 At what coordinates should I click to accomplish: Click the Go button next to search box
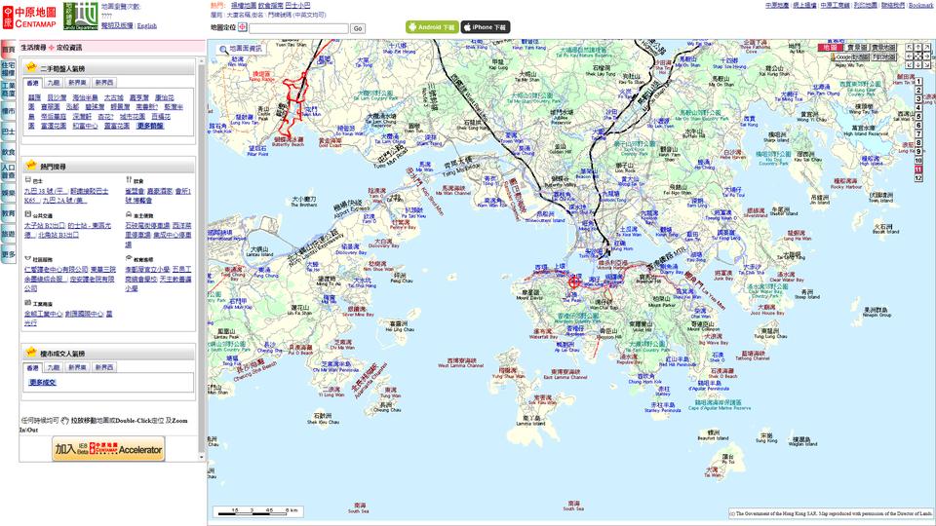coord(358,28)
